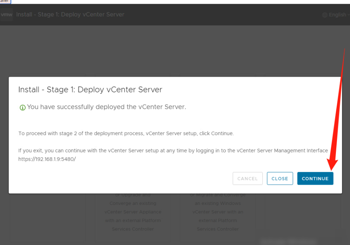Cancel the installer using CANCEL
This screenshot has height=245, width=350.
(x=247, y=178)
